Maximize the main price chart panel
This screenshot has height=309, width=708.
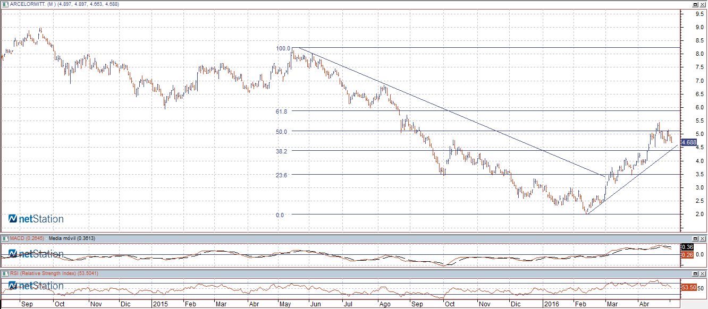[695, 4]
